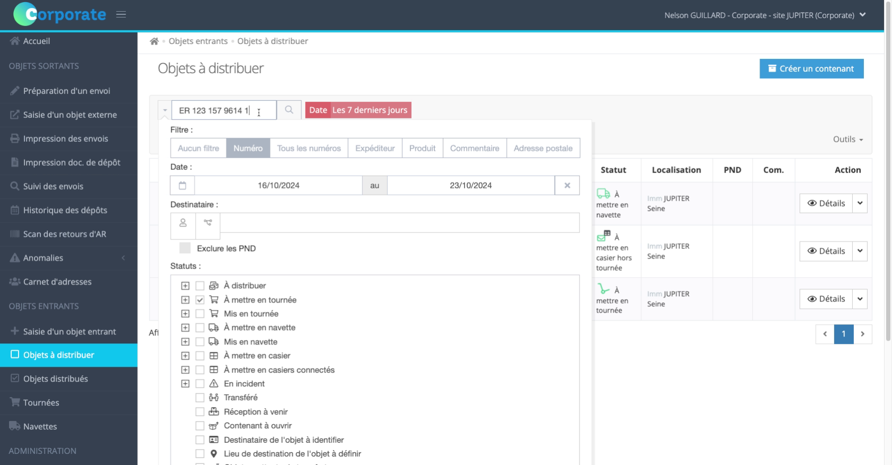
Task: Go to the next results page
Action: tap(862, 334)
